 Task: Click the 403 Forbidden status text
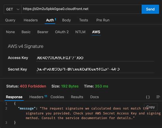click(33, 86)
